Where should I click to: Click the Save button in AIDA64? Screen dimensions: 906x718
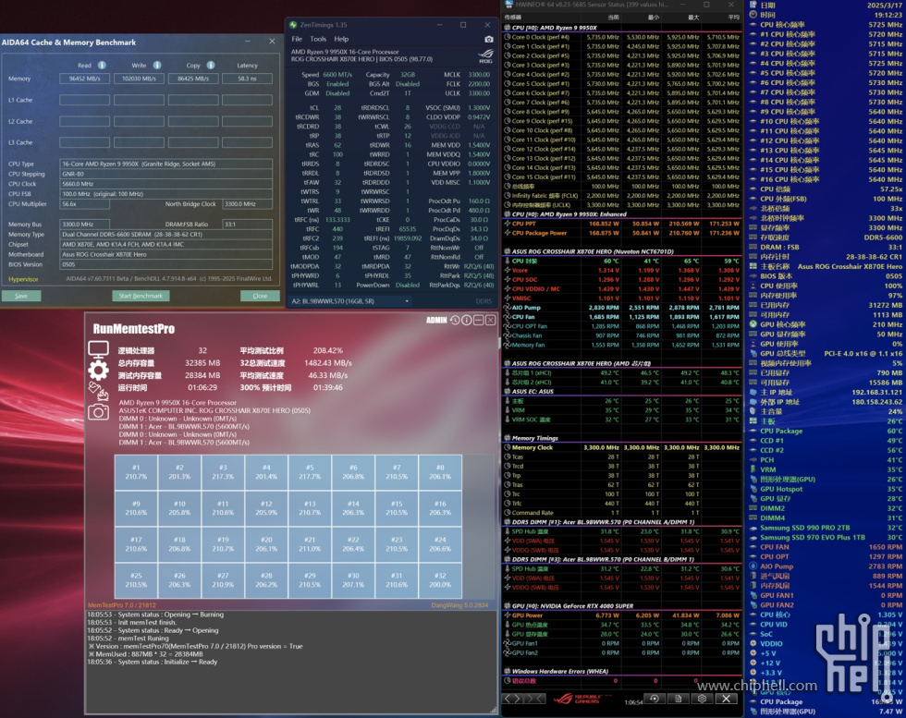point(21,296)
